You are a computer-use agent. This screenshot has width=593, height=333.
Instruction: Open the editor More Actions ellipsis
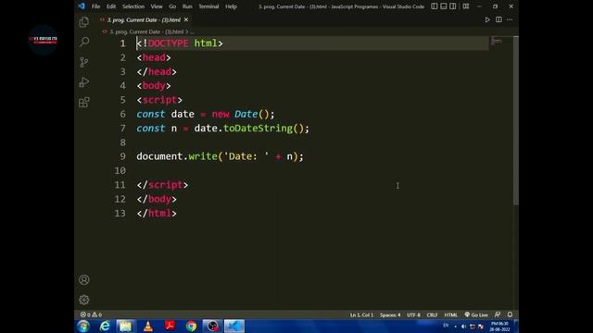pyautogui.click(x=510, y=19)
